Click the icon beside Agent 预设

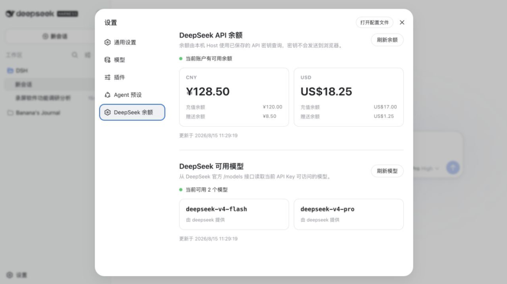point(108,95)
